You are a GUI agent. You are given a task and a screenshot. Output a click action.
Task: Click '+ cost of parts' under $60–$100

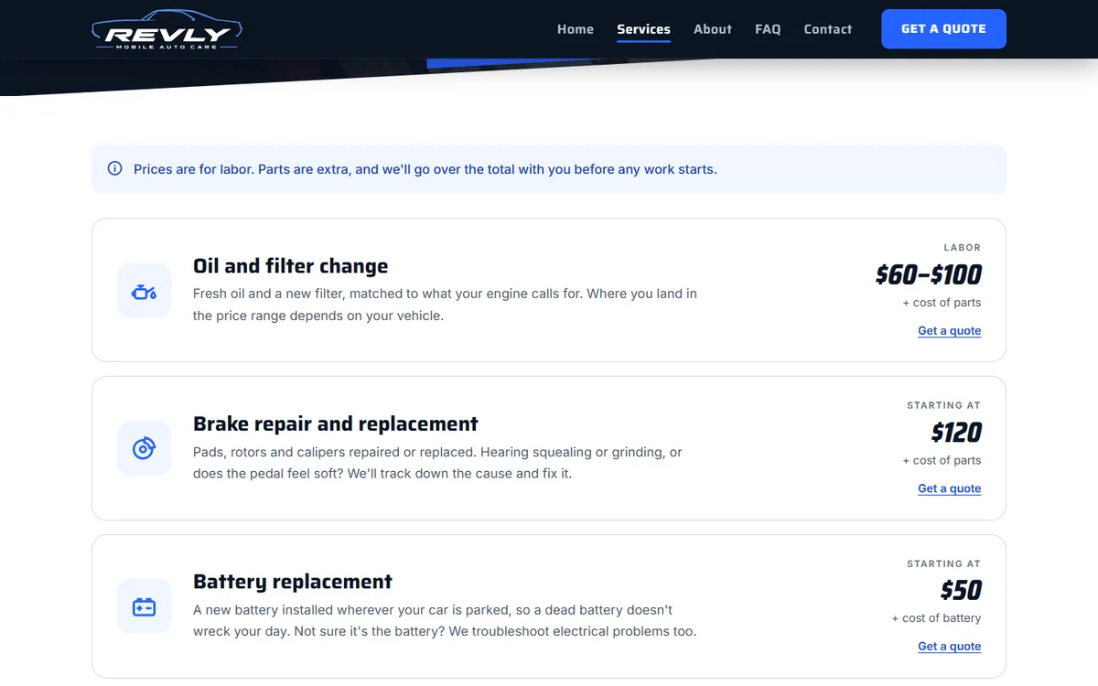[942, 303]
